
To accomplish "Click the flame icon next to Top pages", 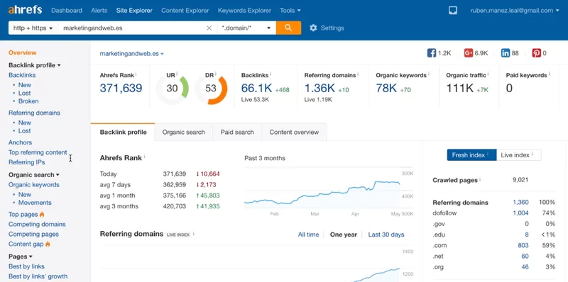I will pos(42,214).
